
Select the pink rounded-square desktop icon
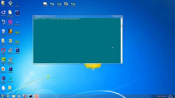10,22
